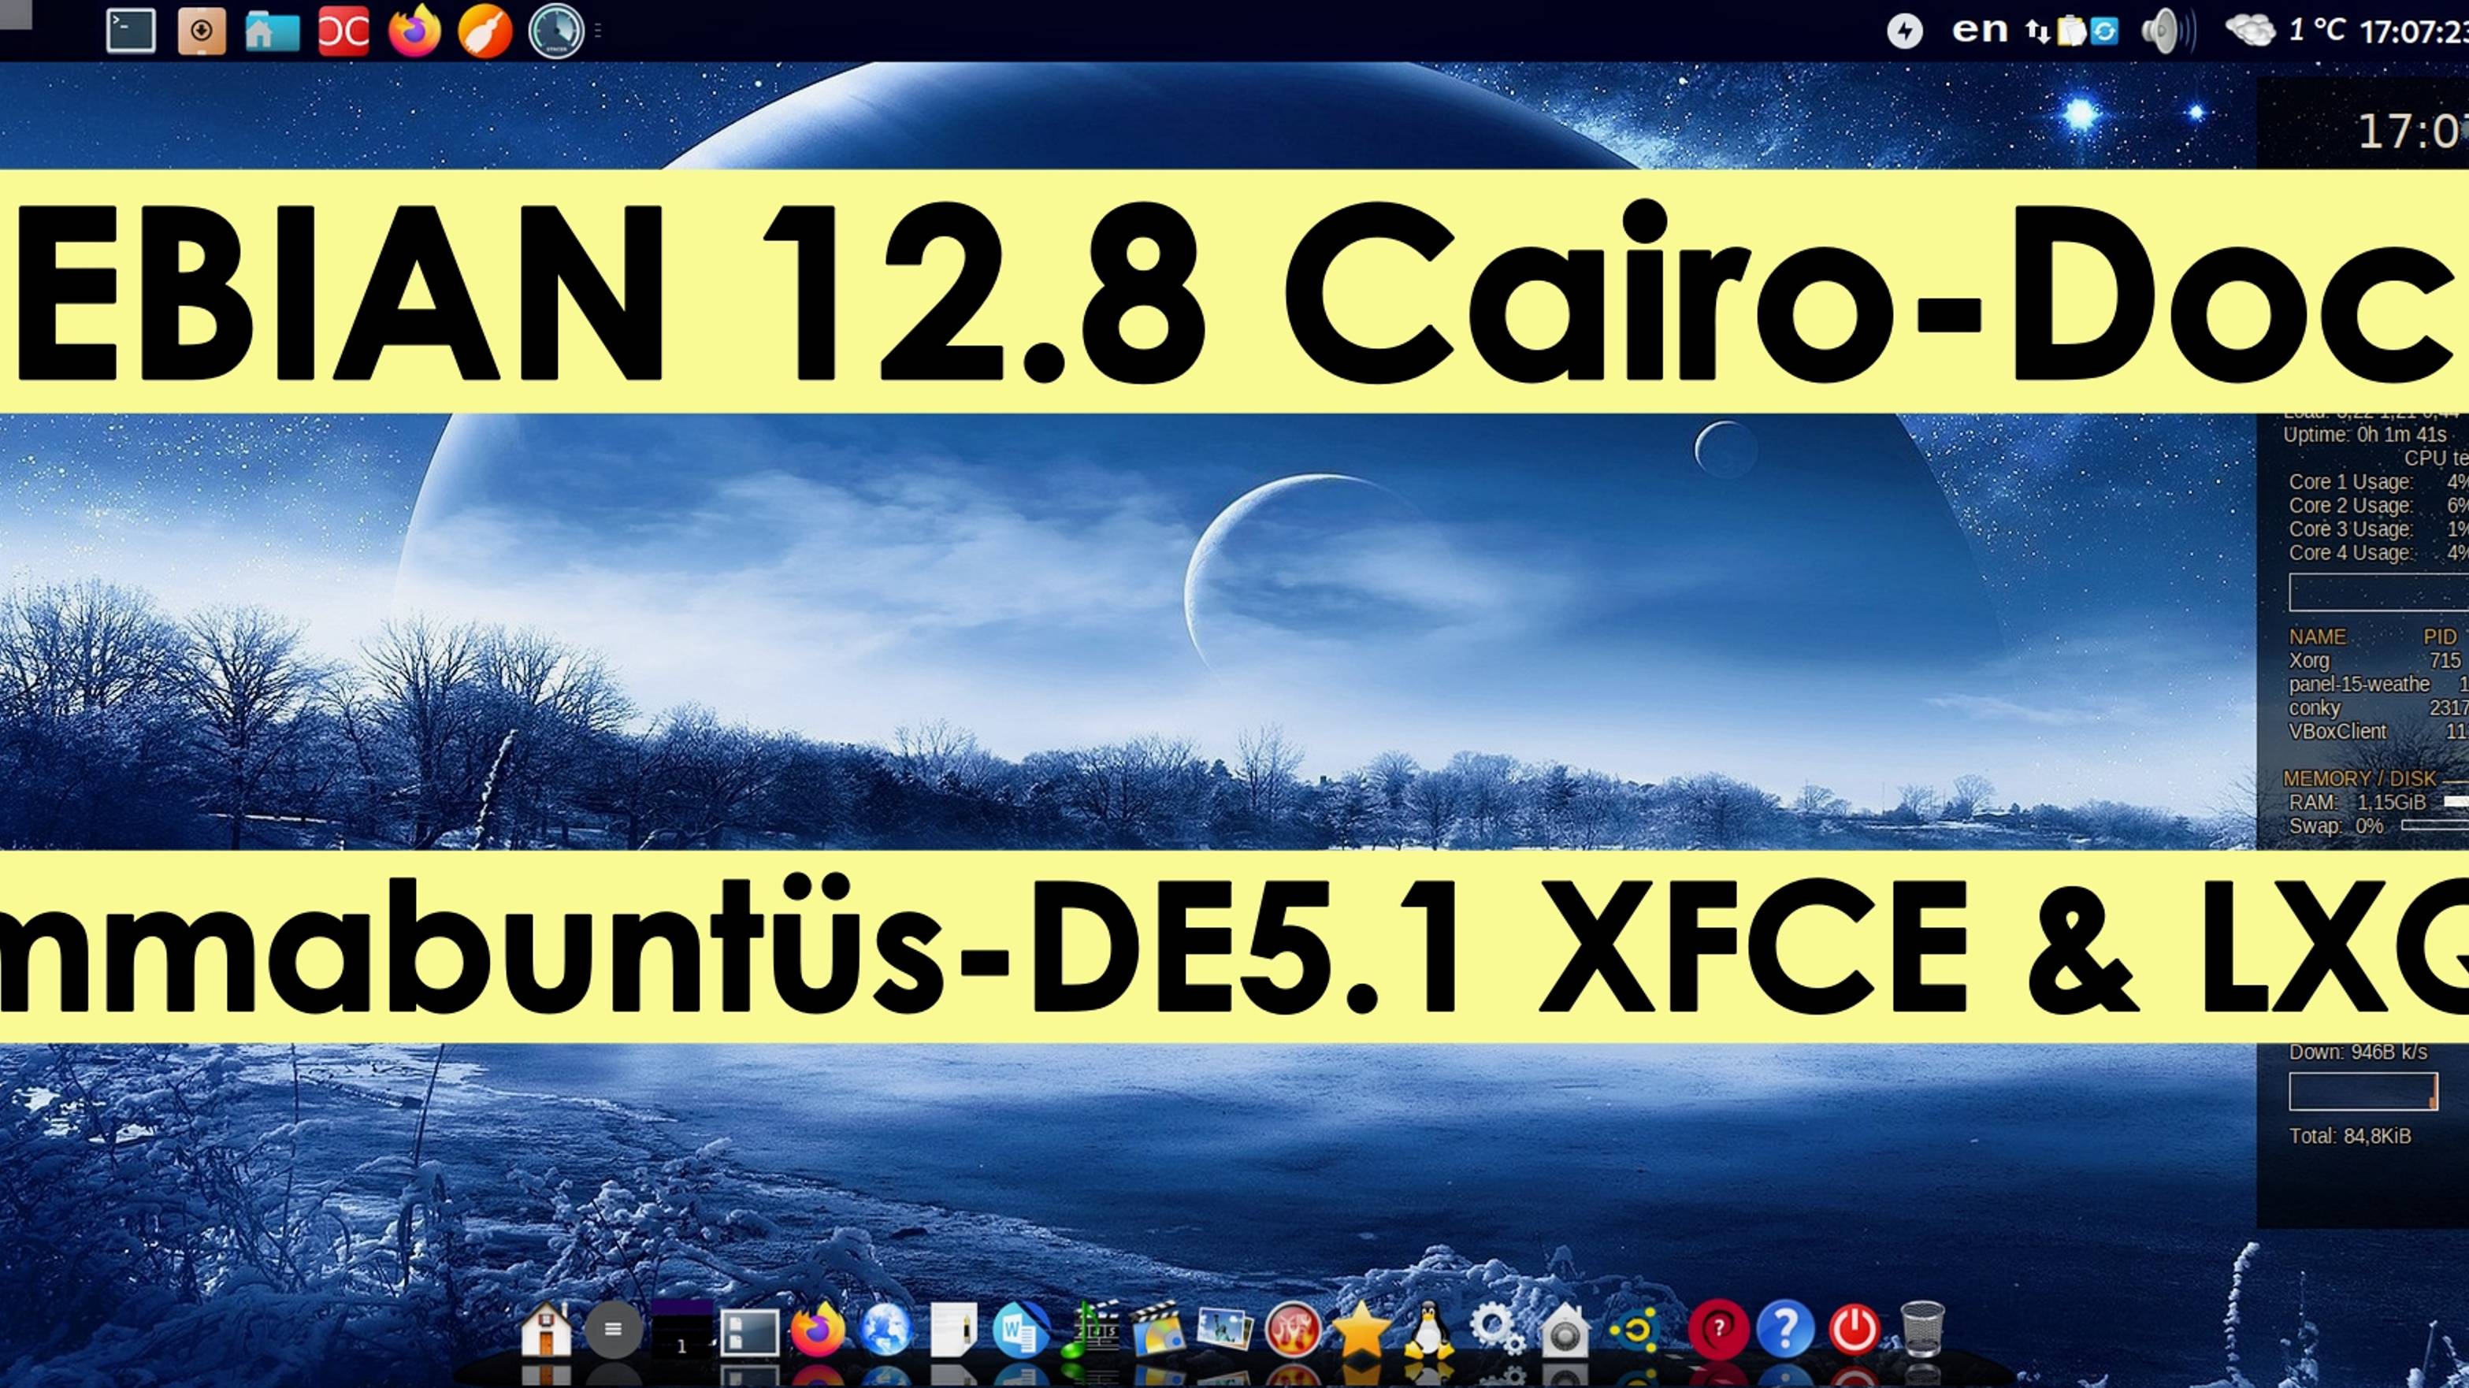Viewport: 2469px width, 1388px height.
Task: Click the power manager lightning icon
Action: (x=1904, y=31)
